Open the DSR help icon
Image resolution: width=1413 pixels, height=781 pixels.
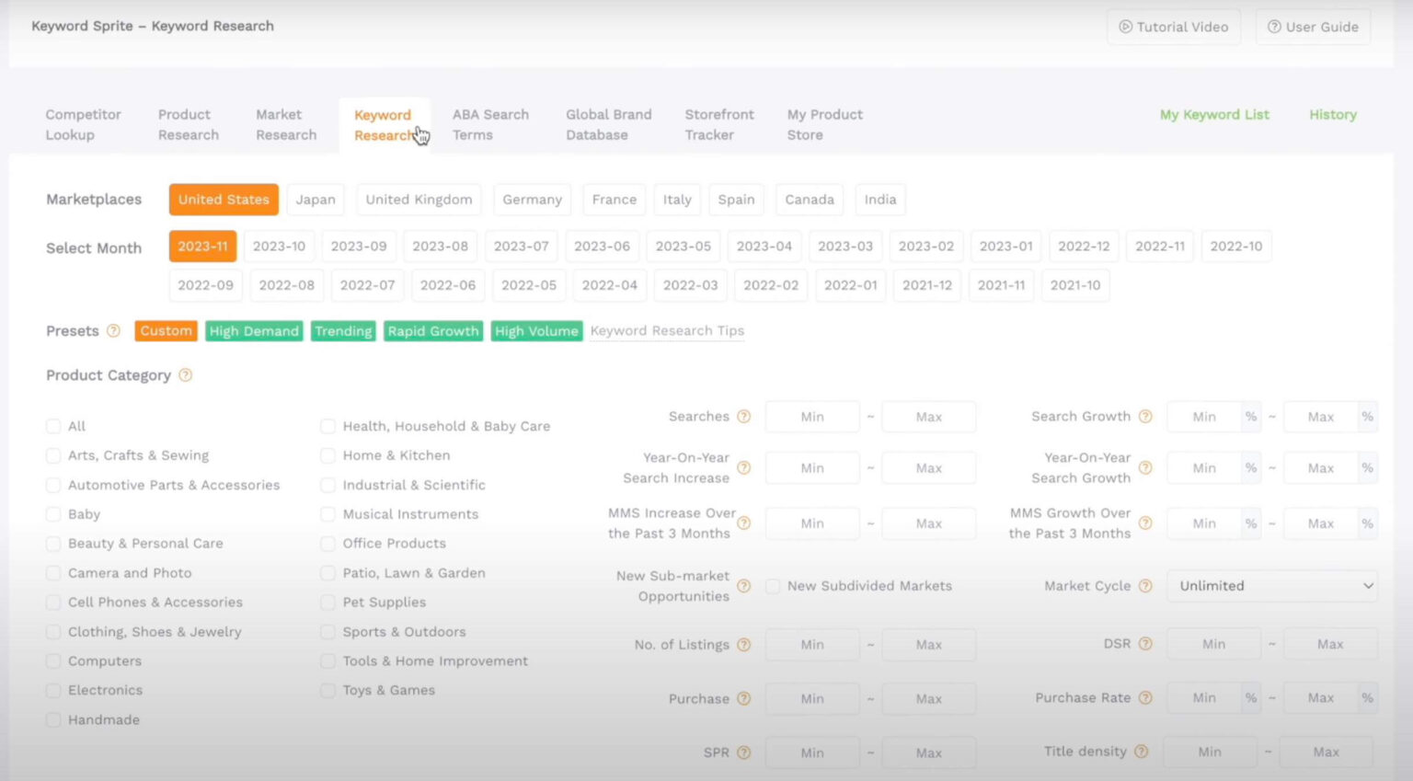1145,643
